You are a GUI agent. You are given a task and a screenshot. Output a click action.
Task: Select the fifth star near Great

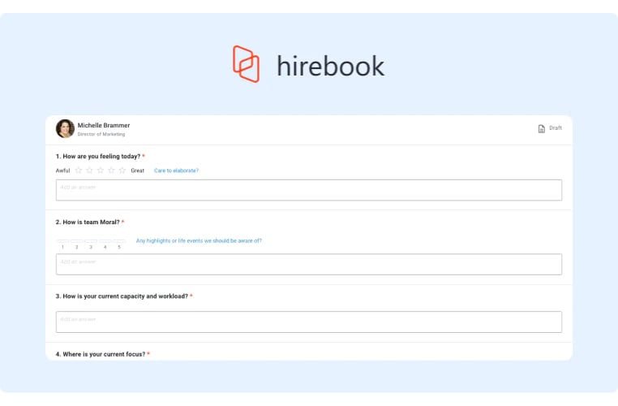(122, 170)
